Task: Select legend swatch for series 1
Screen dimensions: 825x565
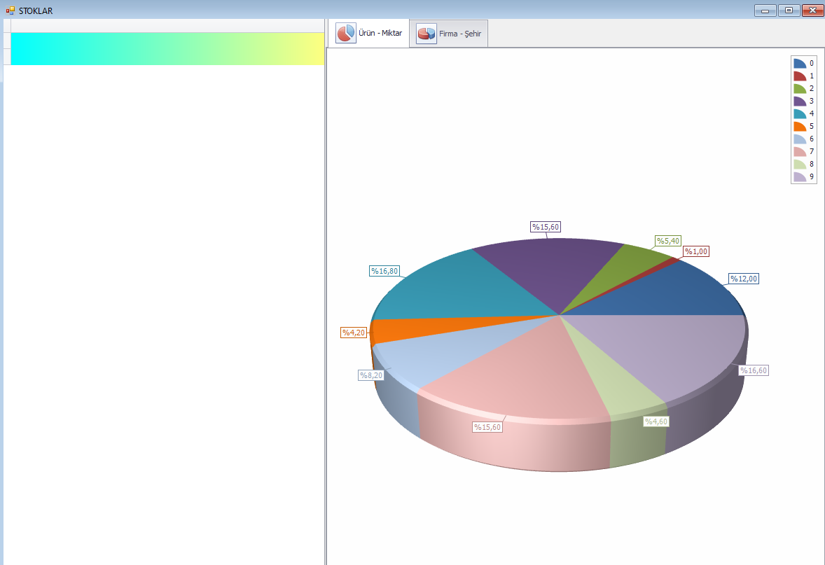Action: (x=800, y=76)
